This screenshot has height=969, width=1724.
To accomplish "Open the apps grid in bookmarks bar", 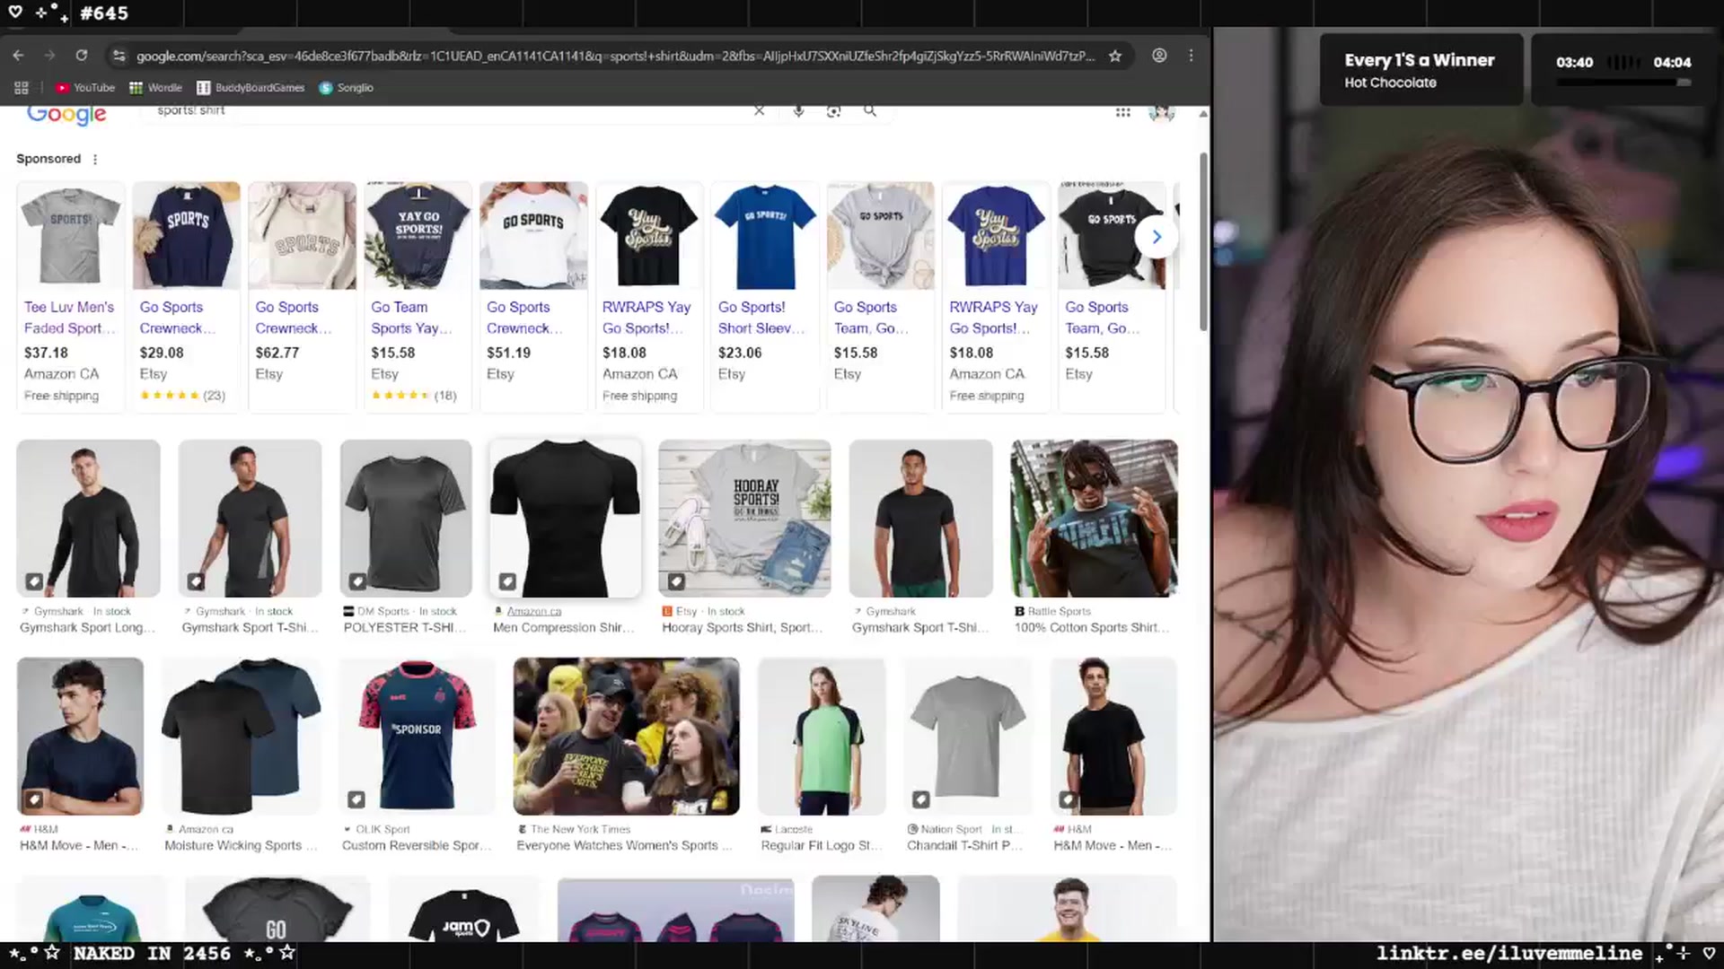I will [22, 88].
